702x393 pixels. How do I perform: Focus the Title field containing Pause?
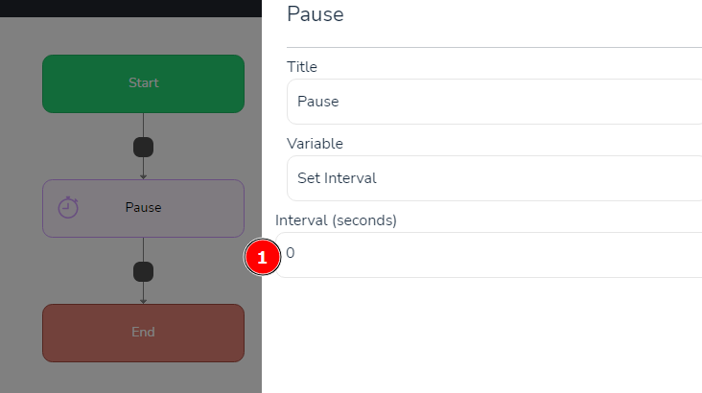coord(494,102)
